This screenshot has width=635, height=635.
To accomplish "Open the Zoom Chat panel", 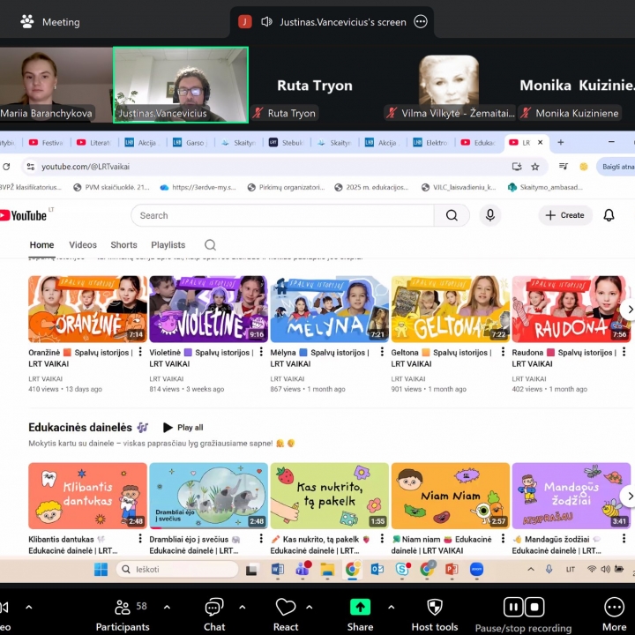I will point(214,608).
